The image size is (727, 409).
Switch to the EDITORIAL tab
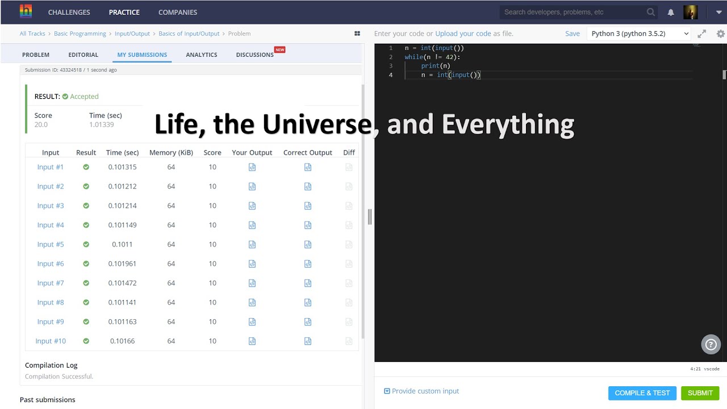[x=83, y=55]
